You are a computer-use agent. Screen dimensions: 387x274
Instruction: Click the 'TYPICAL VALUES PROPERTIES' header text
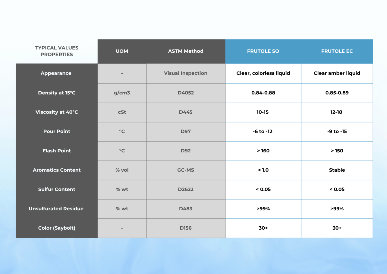(x=57, y=51)
